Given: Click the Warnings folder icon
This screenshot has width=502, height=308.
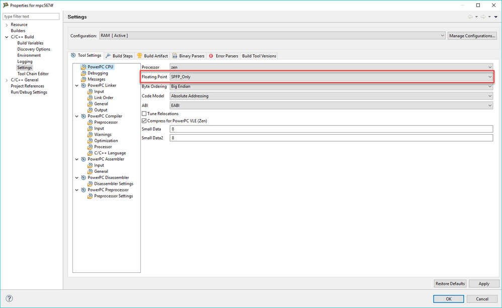Looking at the screenshot, I should point(90,135).
